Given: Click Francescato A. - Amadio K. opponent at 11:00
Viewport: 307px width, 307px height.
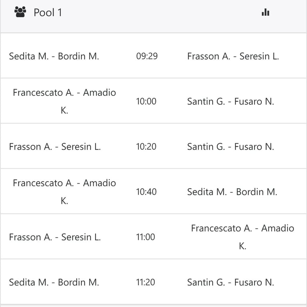Looking at the screenshot, I should tap(243, 237).
